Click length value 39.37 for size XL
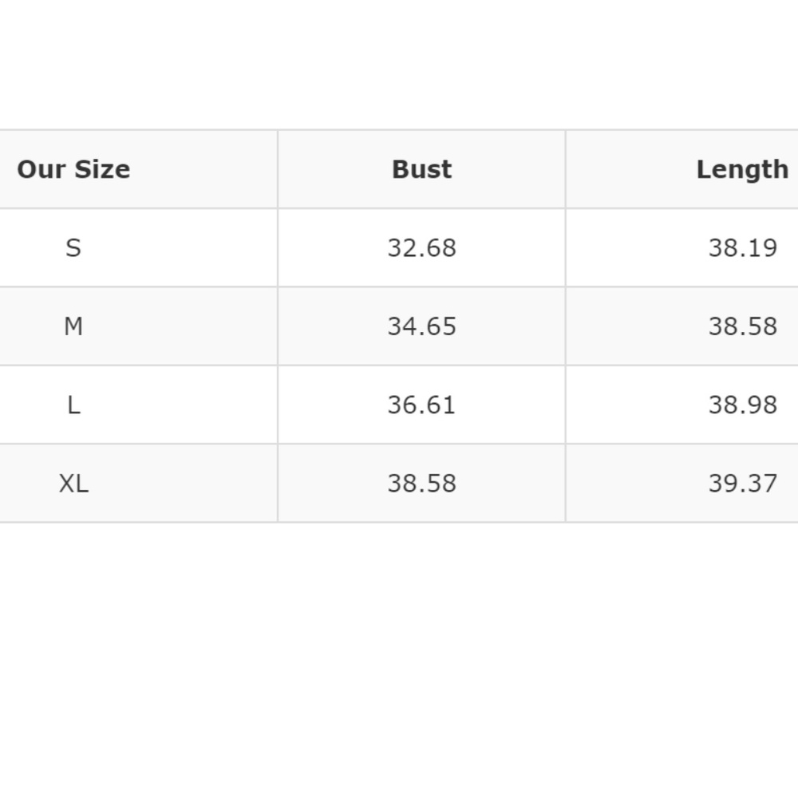 coord(742,484)
